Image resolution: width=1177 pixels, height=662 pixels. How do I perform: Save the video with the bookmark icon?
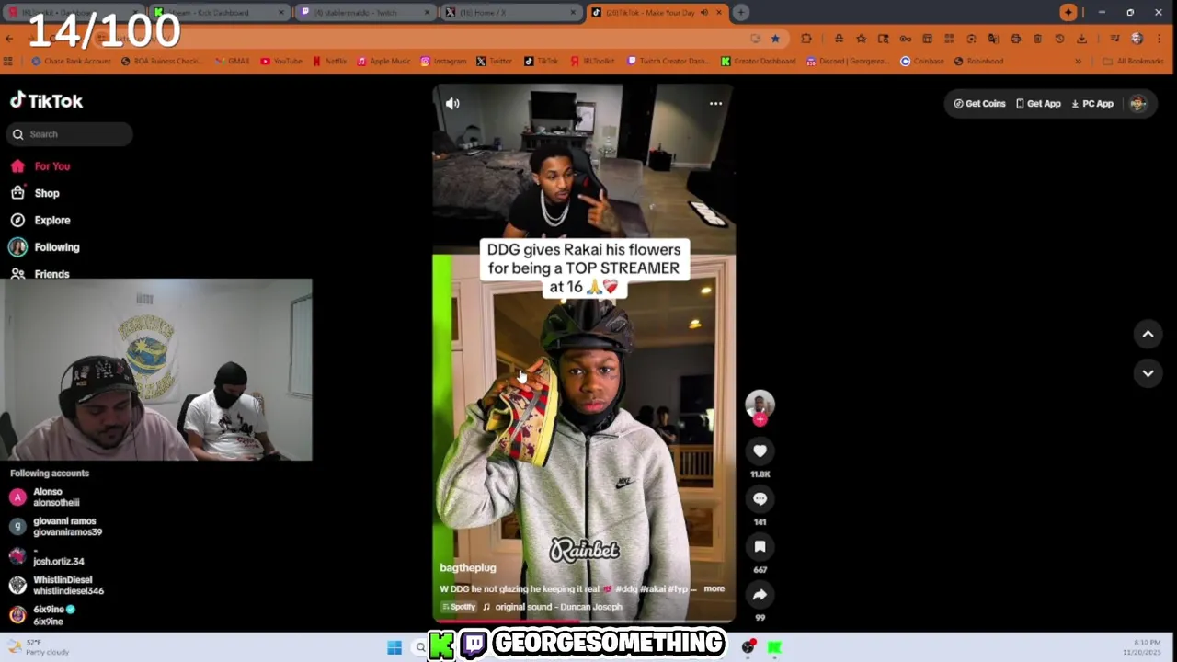[x=760, y=546]
